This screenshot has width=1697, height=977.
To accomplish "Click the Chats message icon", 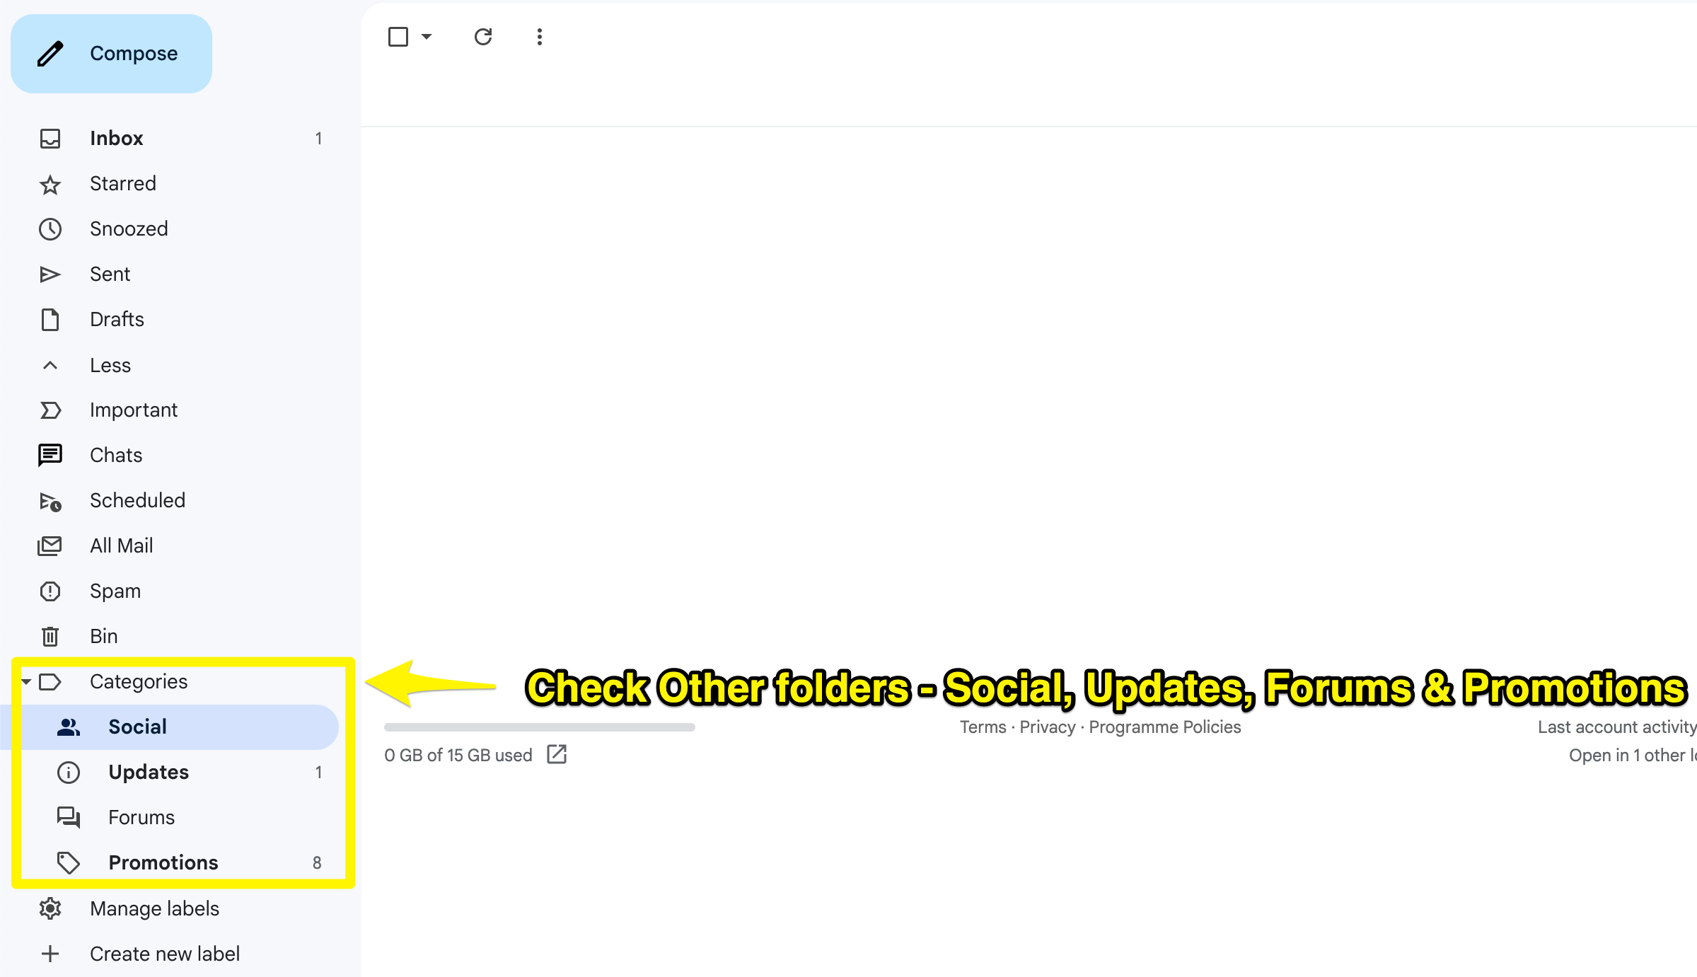I will pos(50,455).
